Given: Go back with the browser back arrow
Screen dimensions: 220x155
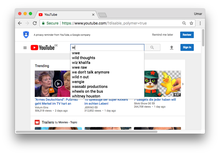Looking at the screenshot, I should (20, 23).
